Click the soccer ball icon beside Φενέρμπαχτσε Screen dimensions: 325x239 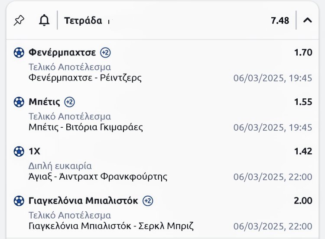point(19,53)
